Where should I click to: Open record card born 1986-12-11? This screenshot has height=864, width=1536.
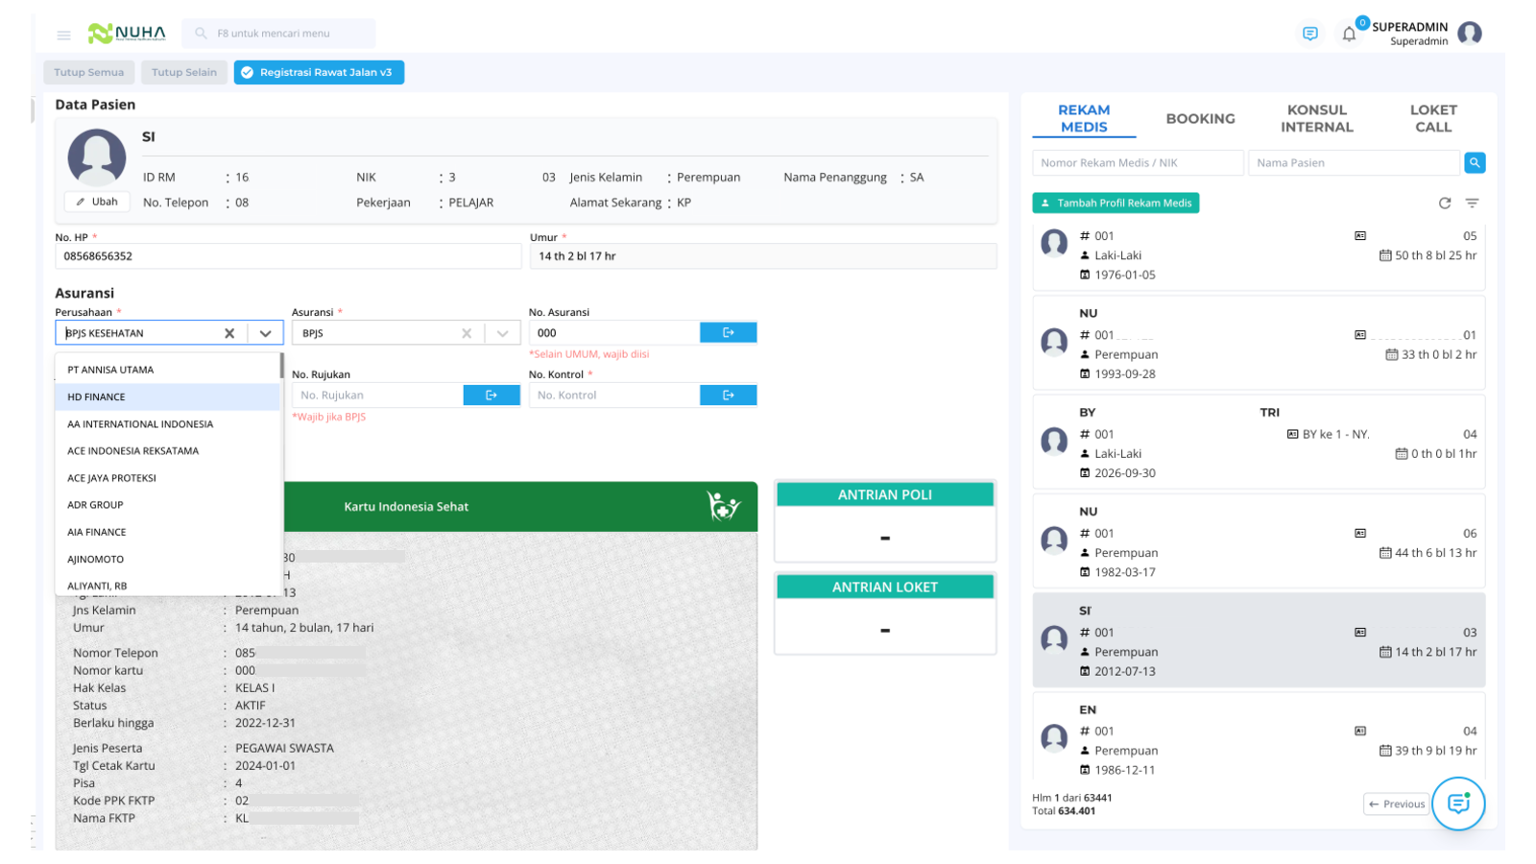[x=1259, y=737]
